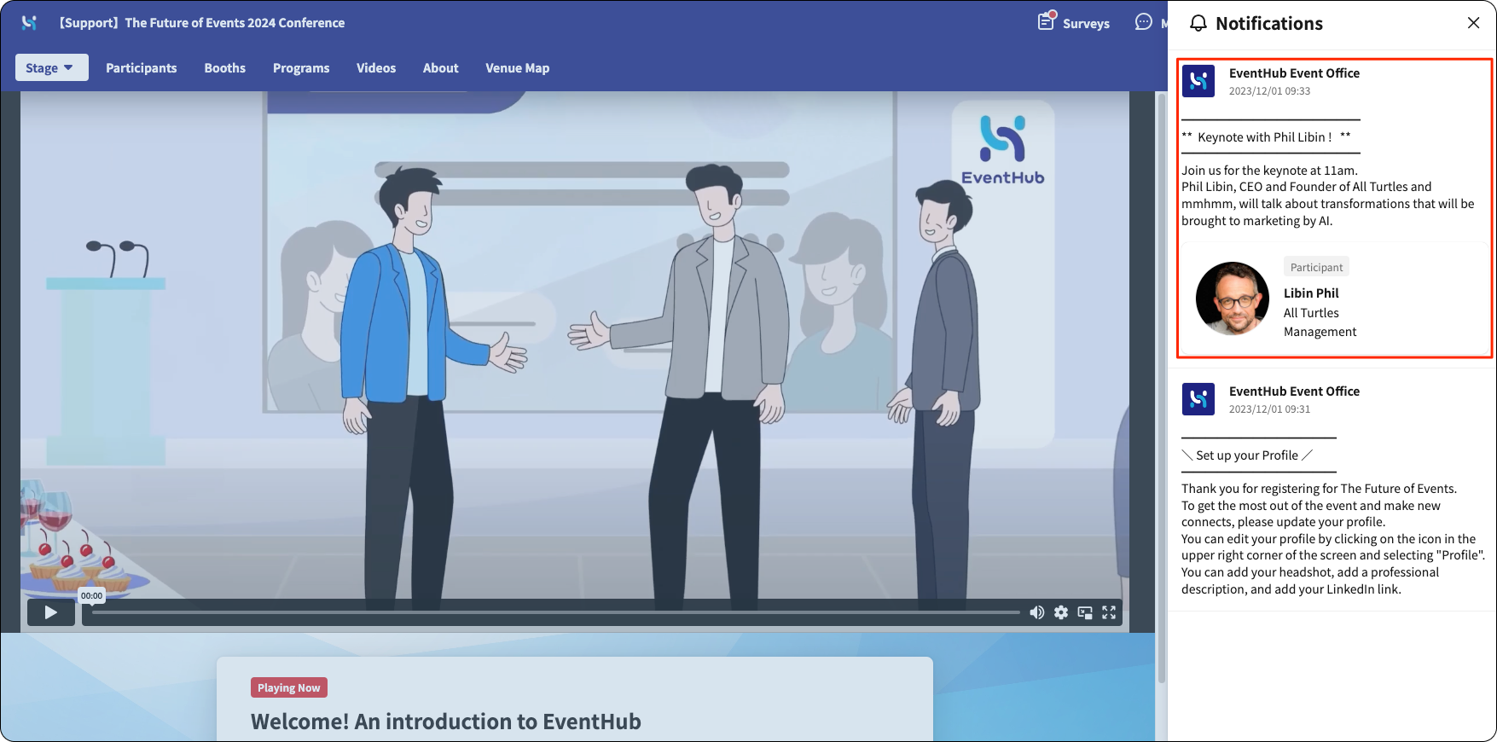Click 'Welcome! An introduction to EventHub' title
This screenshot has width=1497, height=742.
point(446,722)
